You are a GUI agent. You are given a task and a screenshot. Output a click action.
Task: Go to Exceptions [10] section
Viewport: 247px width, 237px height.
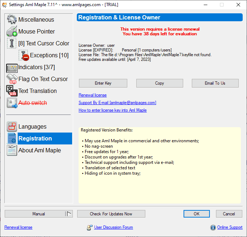click(49, 55)
